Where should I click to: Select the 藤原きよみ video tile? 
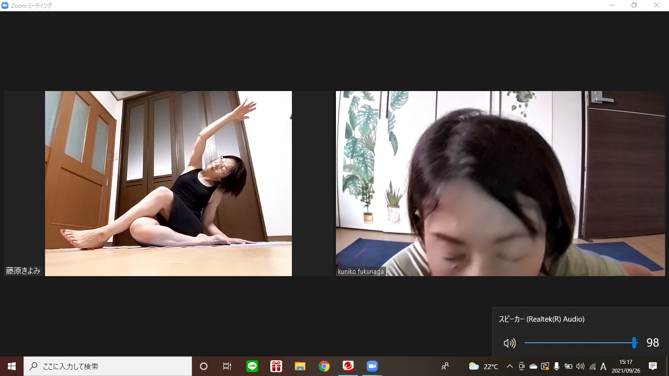(168, 184)
